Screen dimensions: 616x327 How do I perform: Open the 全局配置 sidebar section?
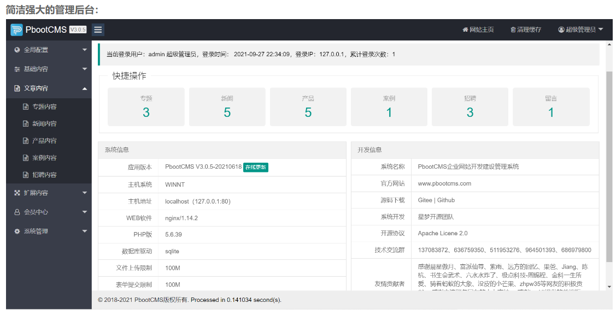pyautogui.click(x=33, y=50)
